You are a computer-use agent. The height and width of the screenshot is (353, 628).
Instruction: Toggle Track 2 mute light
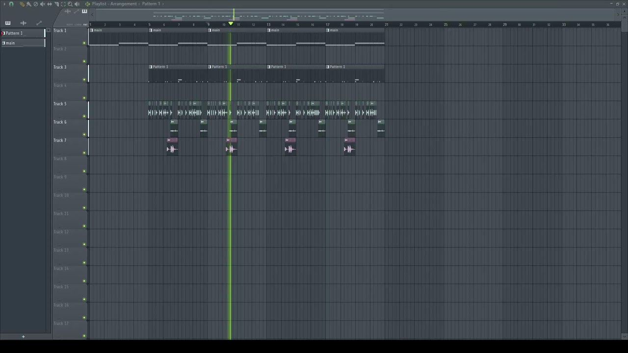(x=84, y=61)
